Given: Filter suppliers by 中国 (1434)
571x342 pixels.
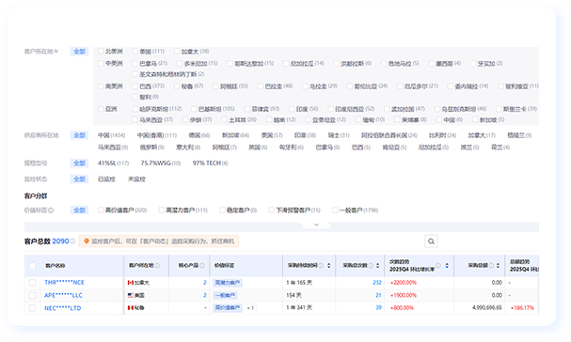Looking at the screenshot, I should 111,135.
